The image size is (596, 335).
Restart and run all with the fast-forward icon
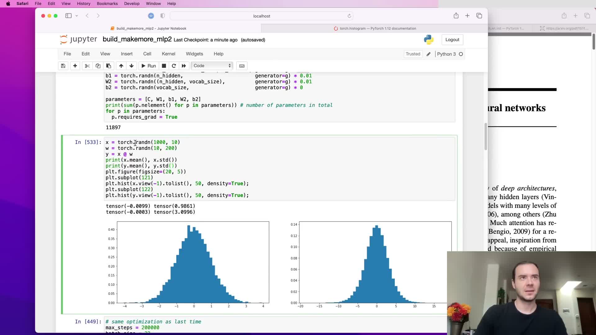point(184,66)
